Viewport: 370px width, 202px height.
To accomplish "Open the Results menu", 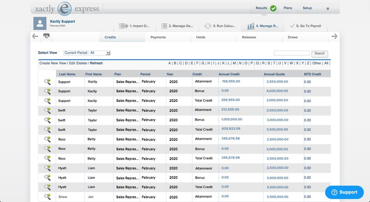I will (x=261, y=8).
